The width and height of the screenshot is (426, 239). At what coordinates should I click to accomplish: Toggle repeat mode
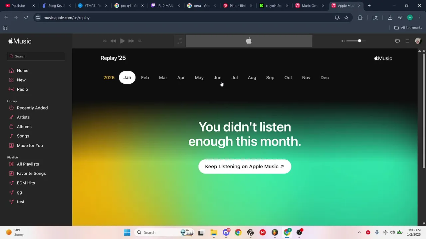(x=140, y=41)
